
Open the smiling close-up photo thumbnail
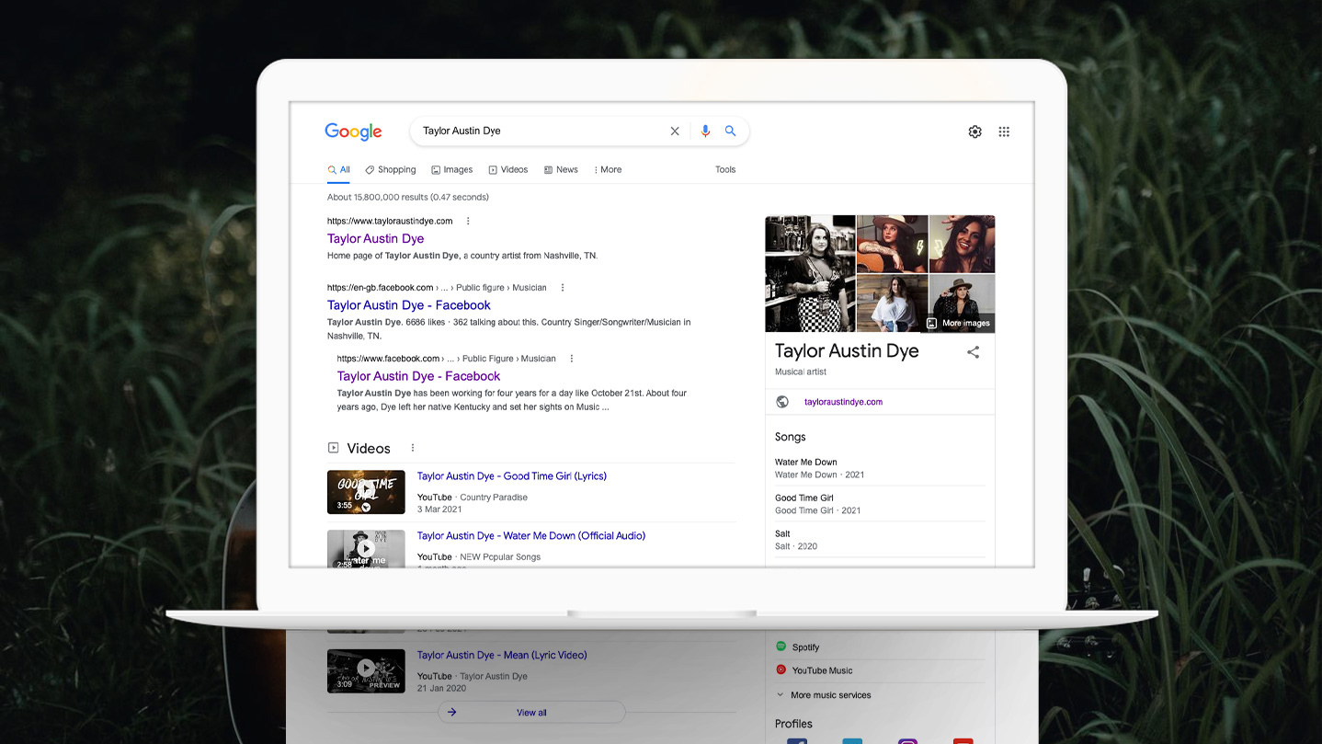tap(962, 244)
